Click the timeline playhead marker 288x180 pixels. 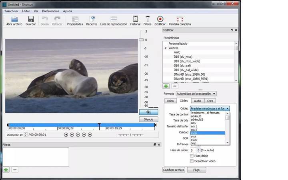pos(99,126)
